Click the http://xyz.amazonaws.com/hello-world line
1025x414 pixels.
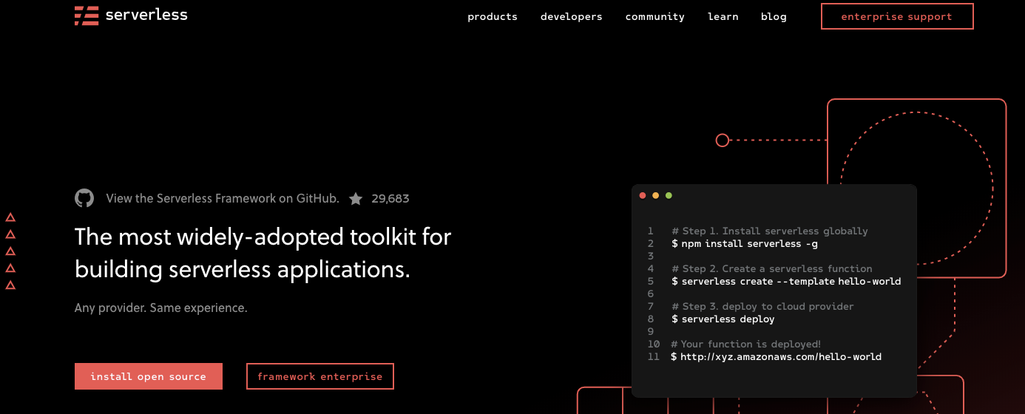777,356
